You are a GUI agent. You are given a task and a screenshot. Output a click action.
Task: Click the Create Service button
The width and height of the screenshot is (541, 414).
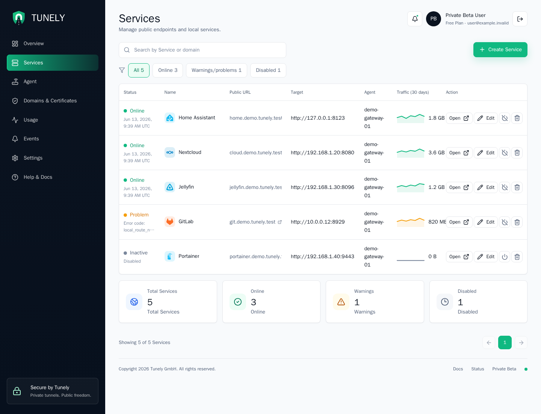pyautogui.click(x=500, y=50)
